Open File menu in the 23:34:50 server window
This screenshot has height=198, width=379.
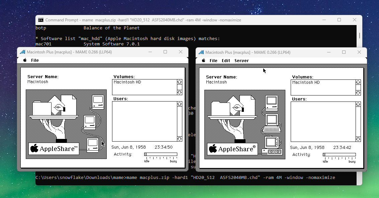(x=35, y=60)
